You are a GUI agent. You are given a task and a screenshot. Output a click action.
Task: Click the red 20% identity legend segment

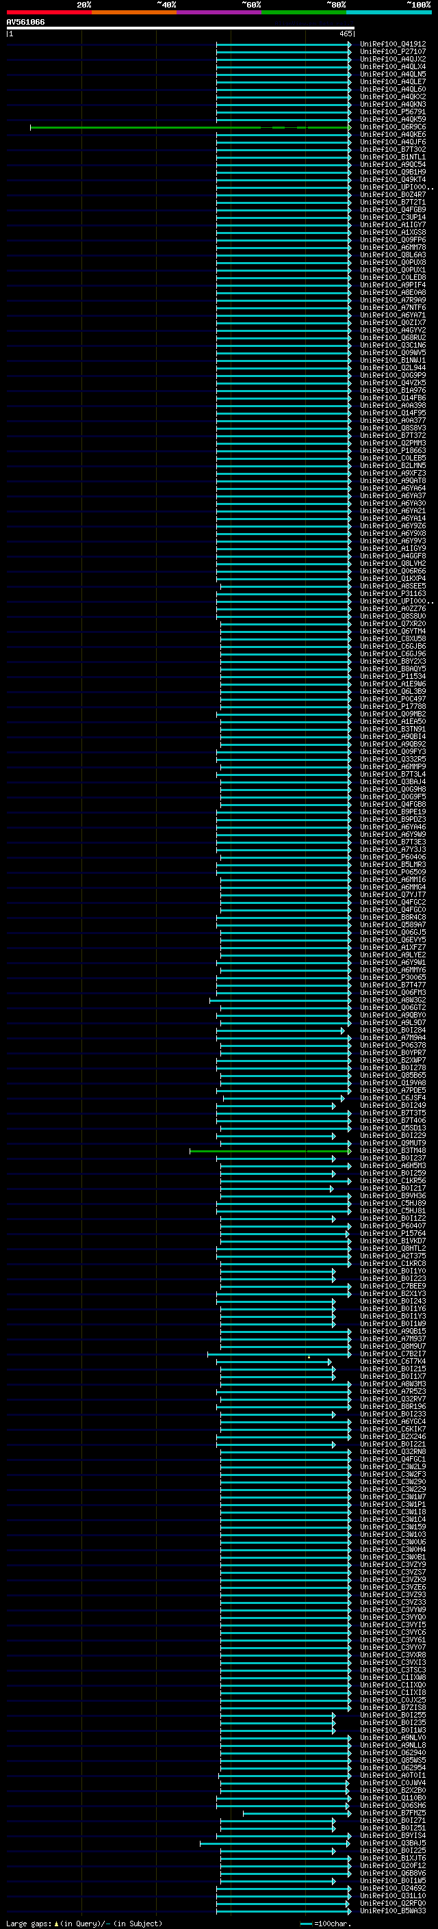49,12
